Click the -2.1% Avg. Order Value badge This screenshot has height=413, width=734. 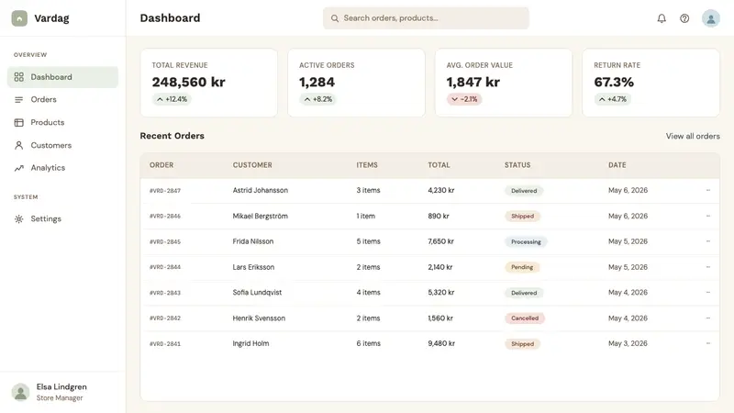coord(464,99)
